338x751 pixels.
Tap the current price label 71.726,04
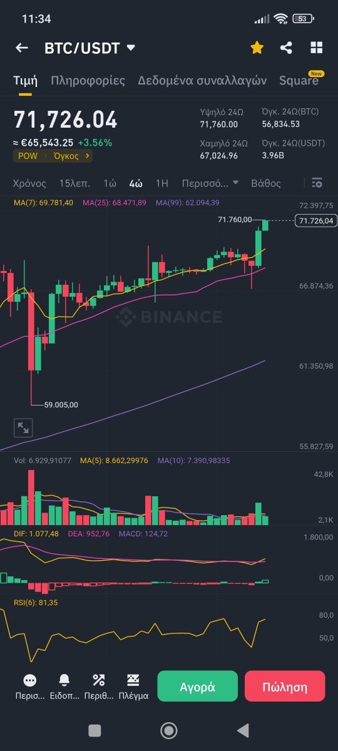(316, 220)
